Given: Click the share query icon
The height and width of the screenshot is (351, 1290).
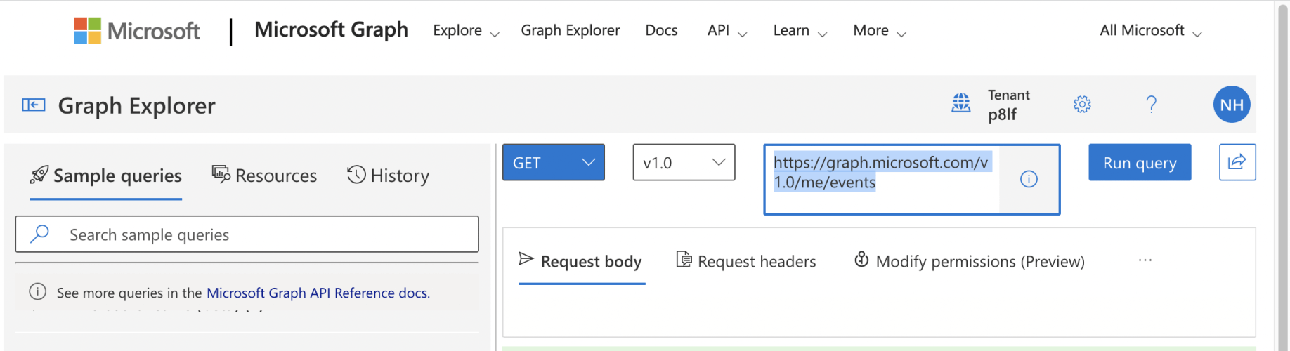Looking at the screenshot, I should 1237,162.
